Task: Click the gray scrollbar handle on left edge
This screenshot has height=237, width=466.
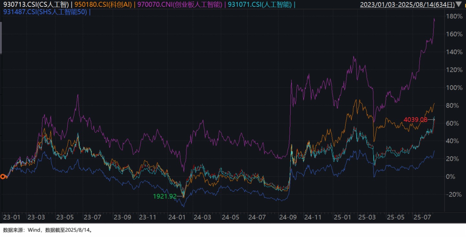Action: click(x=1, y=38)
